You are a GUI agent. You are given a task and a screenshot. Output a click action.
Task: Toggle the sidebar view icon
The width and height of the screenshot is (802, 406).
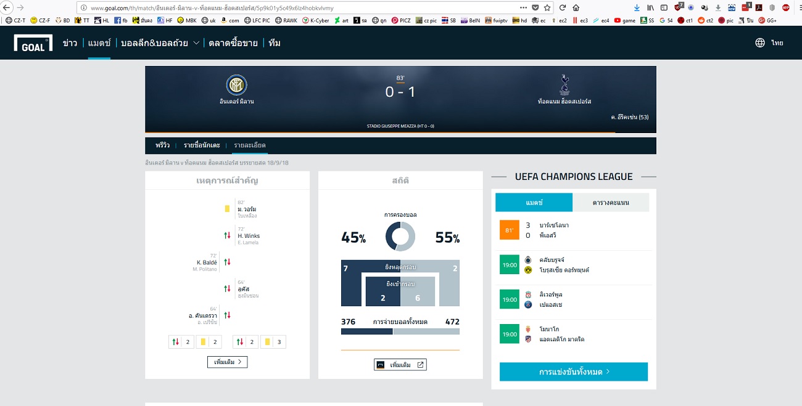664,7
